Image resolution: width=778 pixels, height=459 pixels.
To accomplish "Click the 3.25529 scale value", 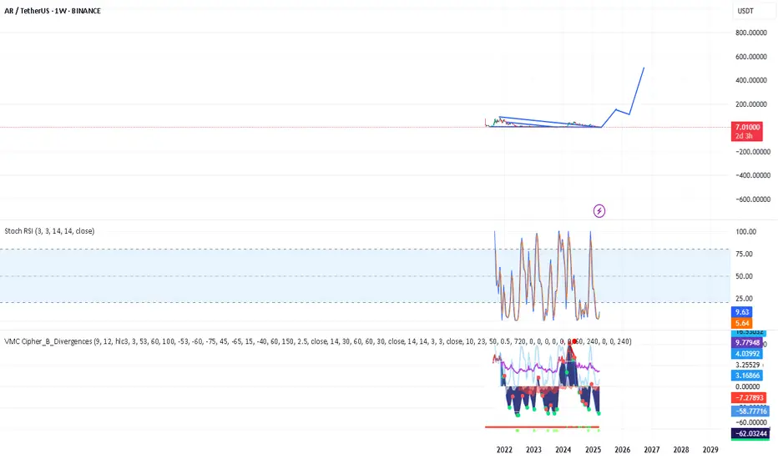I will point(748,365).
